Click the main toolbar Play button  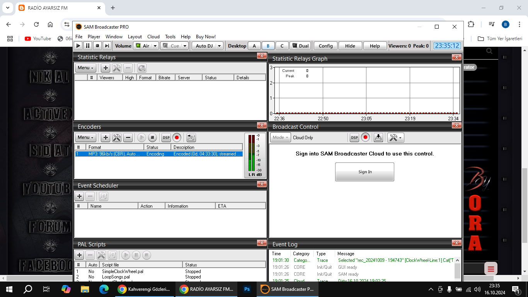[78, 46]
